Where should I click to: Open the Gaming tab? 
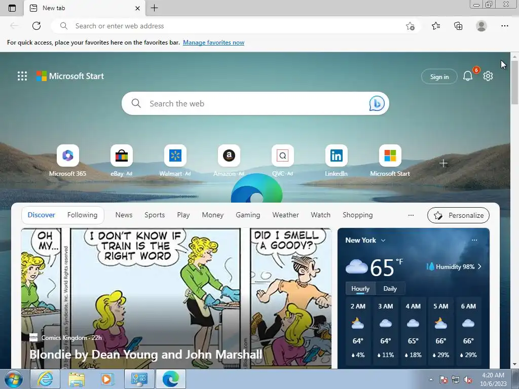pos(248,215)
